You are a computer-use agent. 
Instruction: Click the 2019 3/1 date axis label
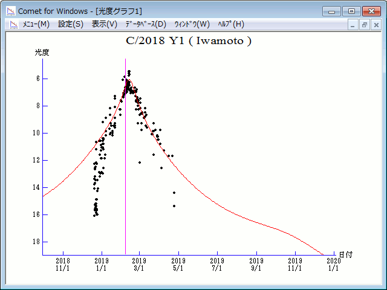(x=140, y=264)
